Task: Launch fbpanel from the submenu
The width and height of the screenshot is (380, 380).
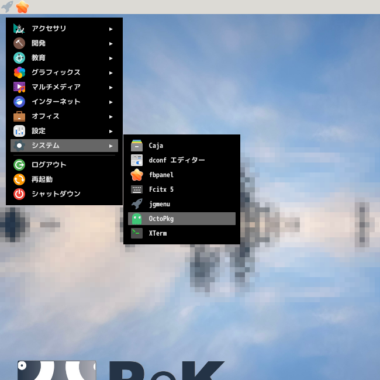Action: click(x=182, y=175)
